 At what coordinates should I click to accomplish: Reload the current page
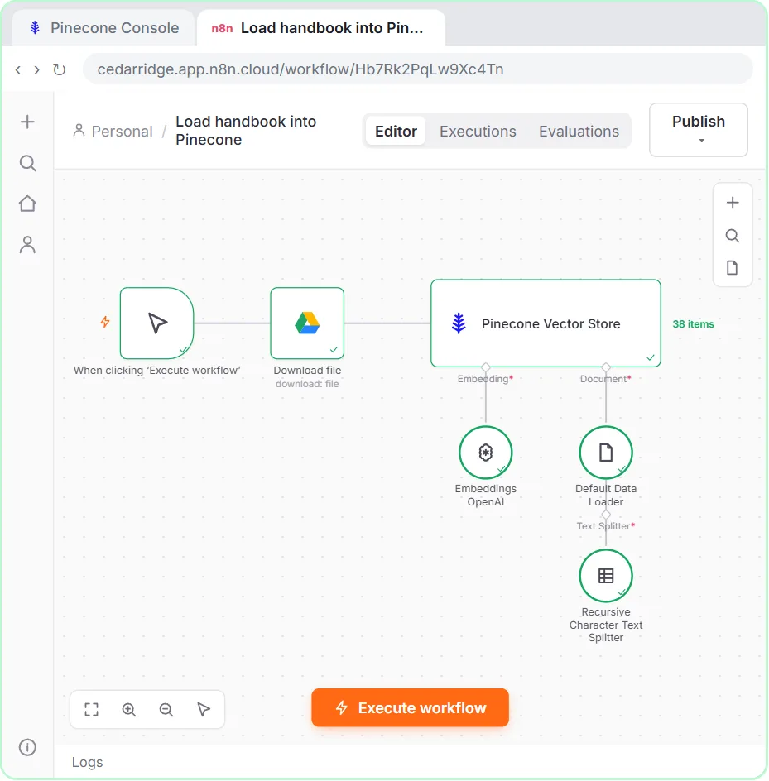click(60, 69)
